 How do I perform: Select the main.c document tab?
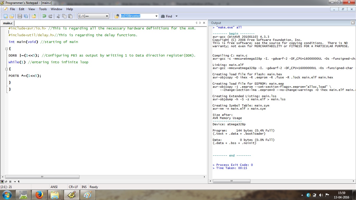(x=8, y=23)
